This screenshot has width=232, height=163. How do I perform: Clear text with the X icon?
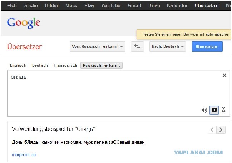click(x=224, y=75)
